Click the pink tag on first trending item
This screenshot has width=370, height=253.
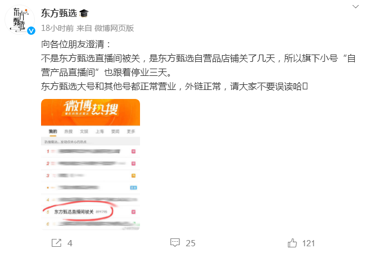pyautogui.click(x=133, y=151)
